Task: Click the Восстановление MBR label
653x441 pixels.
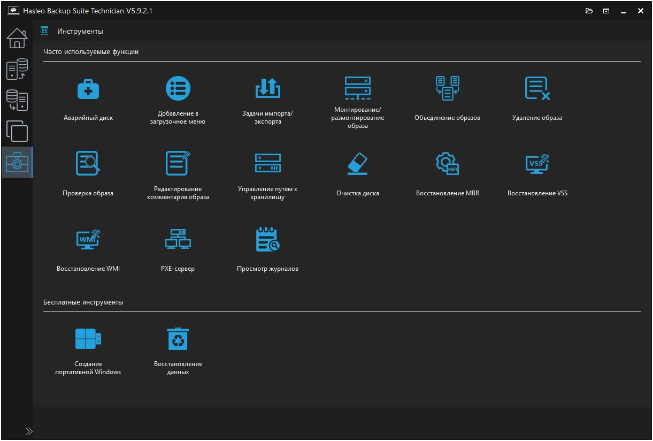Action: click(x=448, y=193)
